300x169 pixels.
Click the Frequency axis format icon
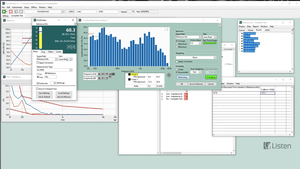[106, 74]
